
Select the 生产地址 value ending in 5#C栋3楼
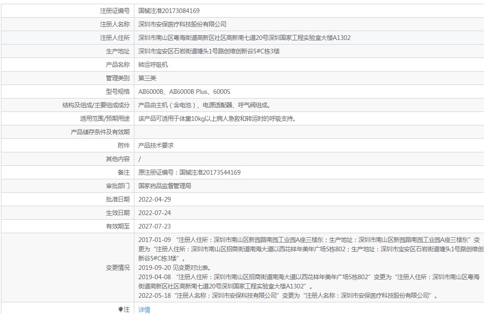[x=209, y=51]
